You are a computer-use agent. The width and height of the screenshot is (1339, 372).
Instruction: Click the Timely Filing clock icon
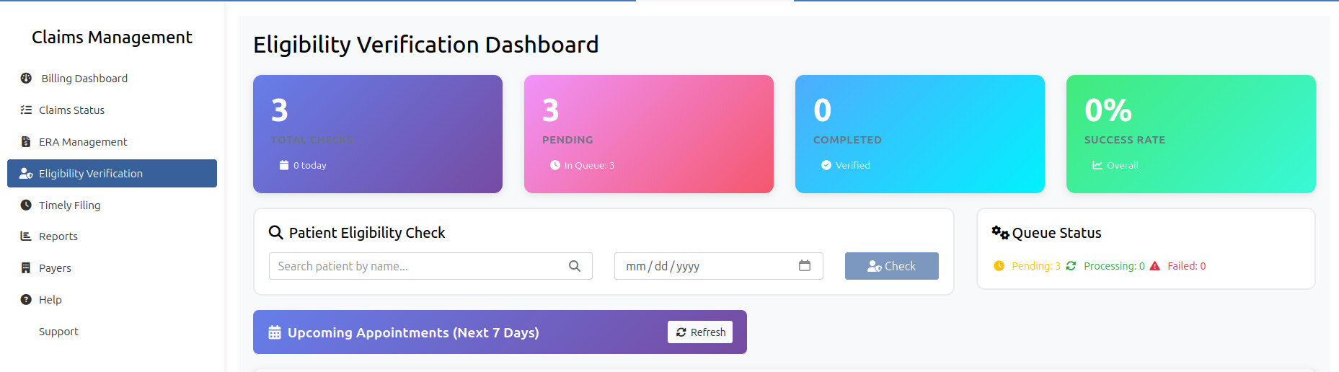pyautogui.click(x=26, y=205)
